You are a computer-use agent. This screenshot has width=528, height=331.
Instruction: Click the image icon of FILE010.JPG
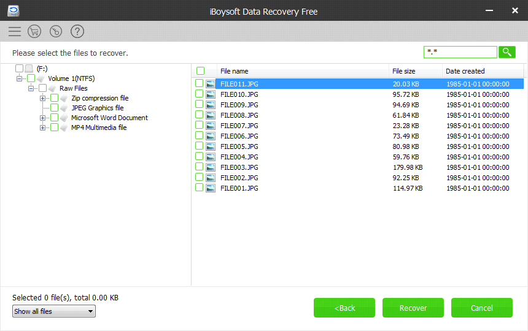(x=211, y=94)
